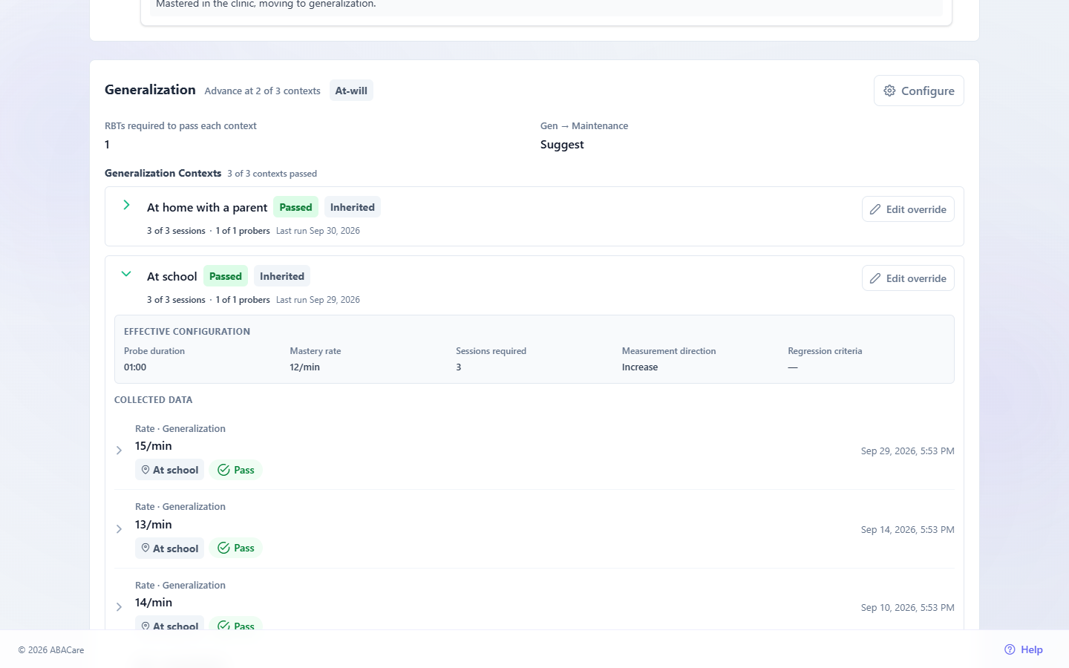Click the 13/min rate value
Image resolution: width=1069 pixels, height=668 pixels.
154,525
